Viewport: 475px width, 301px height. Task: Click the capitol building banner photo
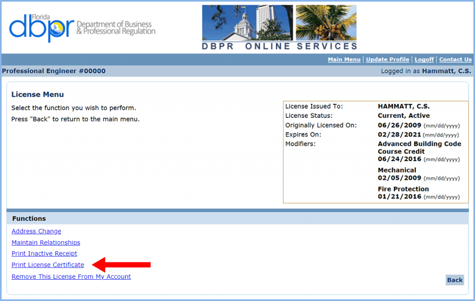[x=247, y=22]
